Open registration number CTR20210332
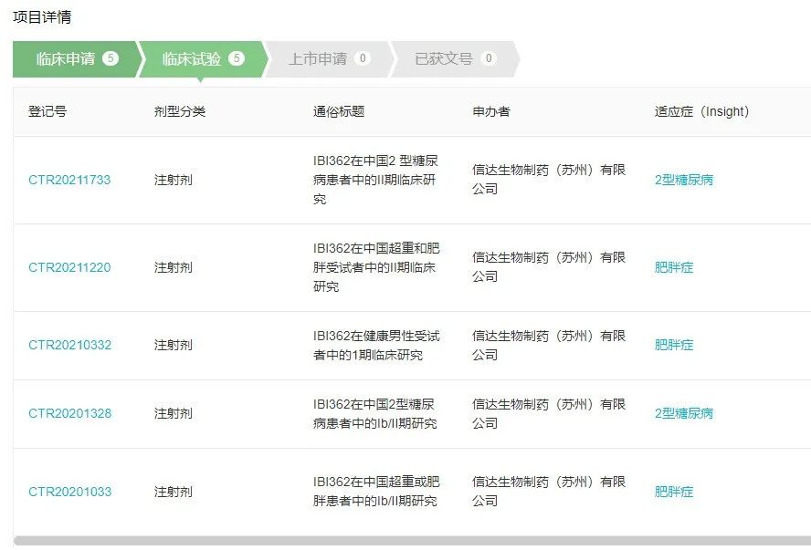811x550 pixels. 69,345
